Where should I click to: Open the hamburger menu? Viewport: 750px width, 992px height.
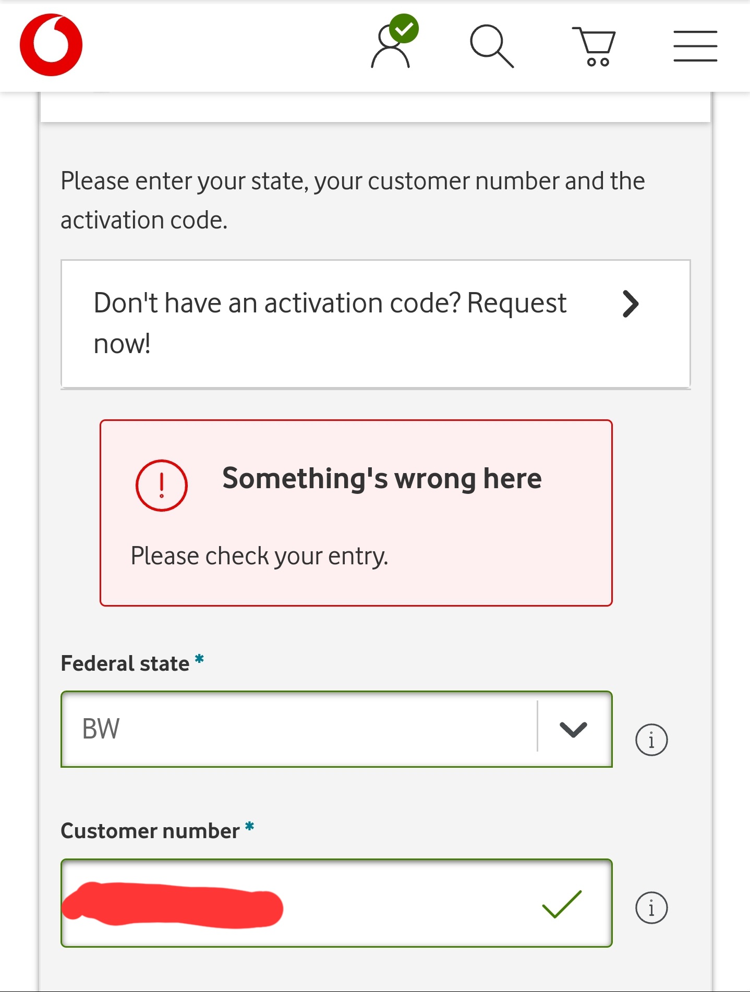point(695,46)
